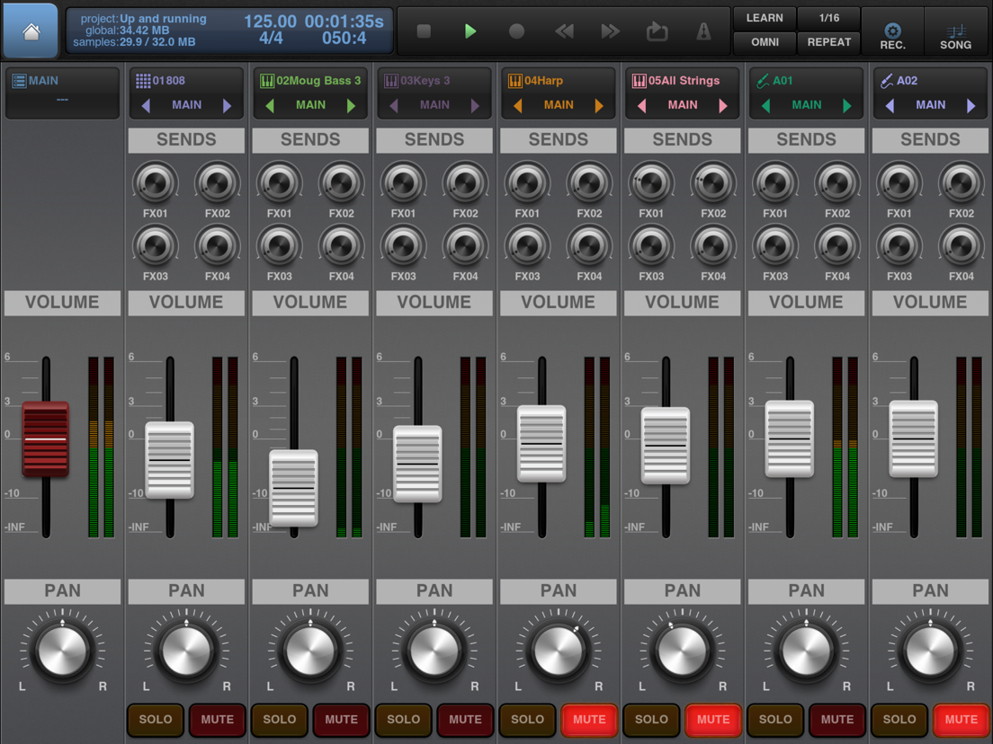
Task: Open the REC. settings gear icon
Action: click(x=892, y=31)
